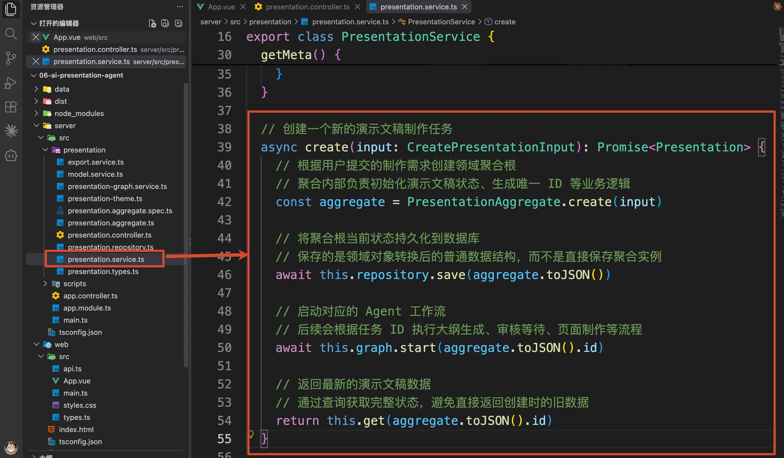Image resolution: width=784 pixels, height=458 pixels.
Task: Open Run and Debug view icon
Action: 11,82
